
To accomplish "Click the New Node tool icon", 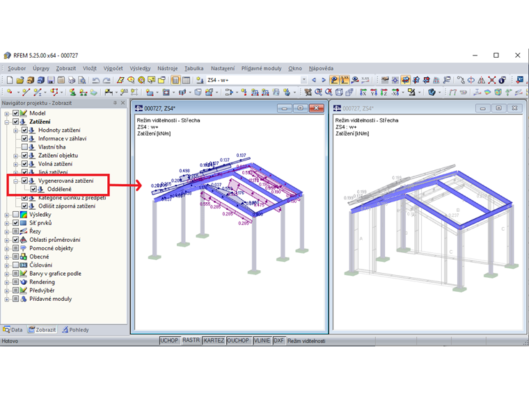I will (x=10, y=92).
